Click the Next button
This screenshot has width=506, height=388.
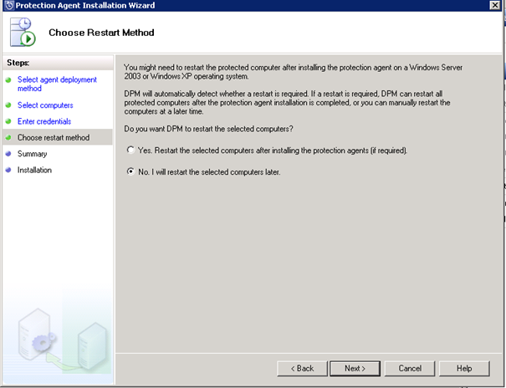pos(355,368)
